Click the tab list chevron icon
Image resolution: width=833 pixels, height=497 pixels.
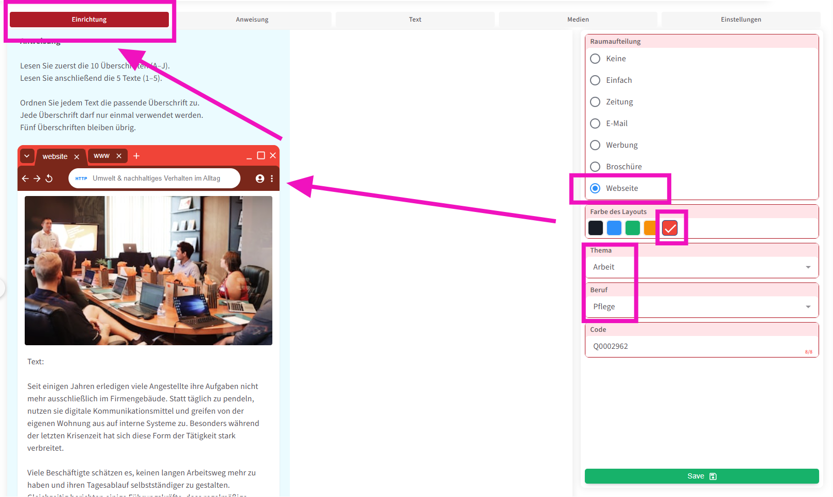(x=27, y=156)
